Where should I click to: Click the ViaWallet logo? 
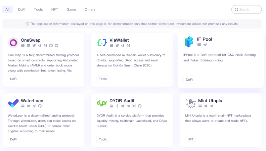102,43
